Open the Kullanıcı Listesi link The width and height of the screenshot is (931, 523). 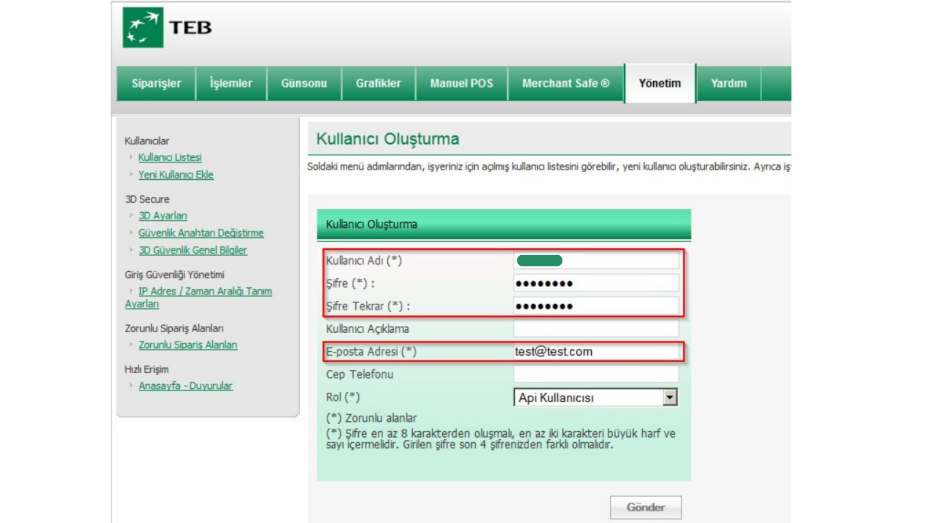pyautogui.click(x=170, y=157)
